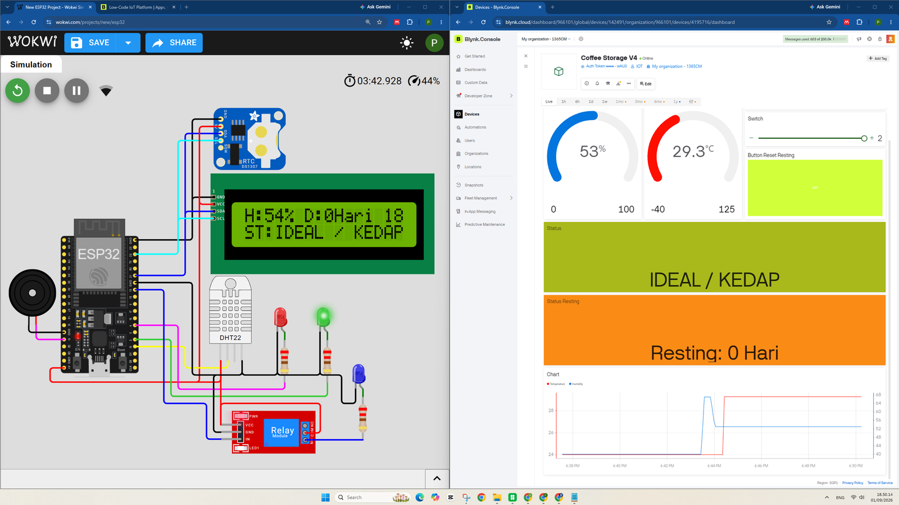The image size is (899, 505).
Task: Click Terms of Service link
Action: 880,483
